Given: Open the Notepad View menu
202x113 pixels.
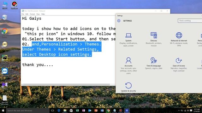Looking at the screenshot, I should click(x=38, y=14).
